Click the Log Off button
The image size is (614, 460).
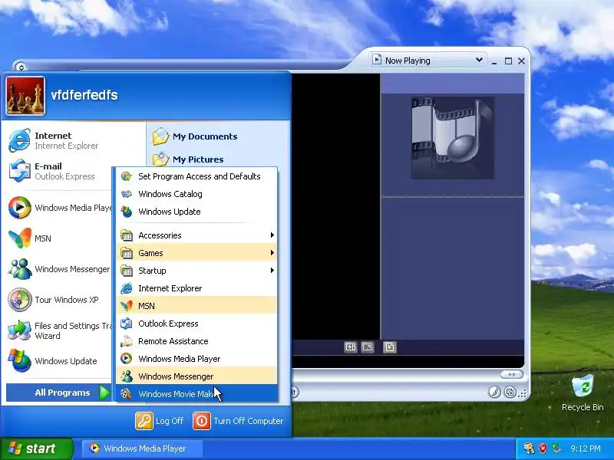[160, 421]
